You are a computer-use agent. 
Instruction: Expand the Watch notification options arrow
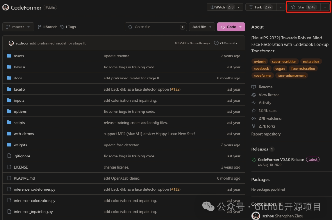coord(239,7)
